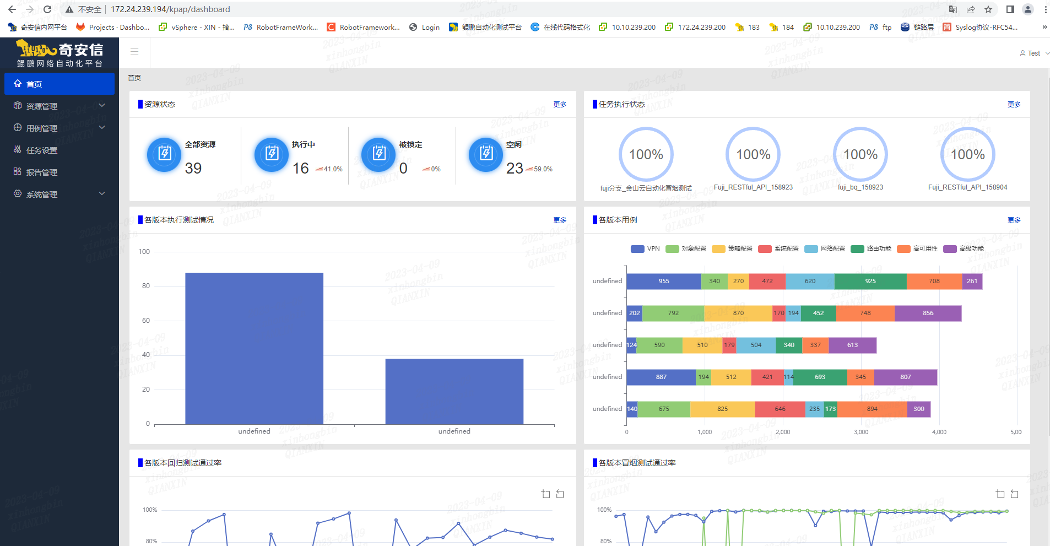Click 更多 in 各版本执行测试情况 panel
The image size is (1050, 546).
coord(560,220)
